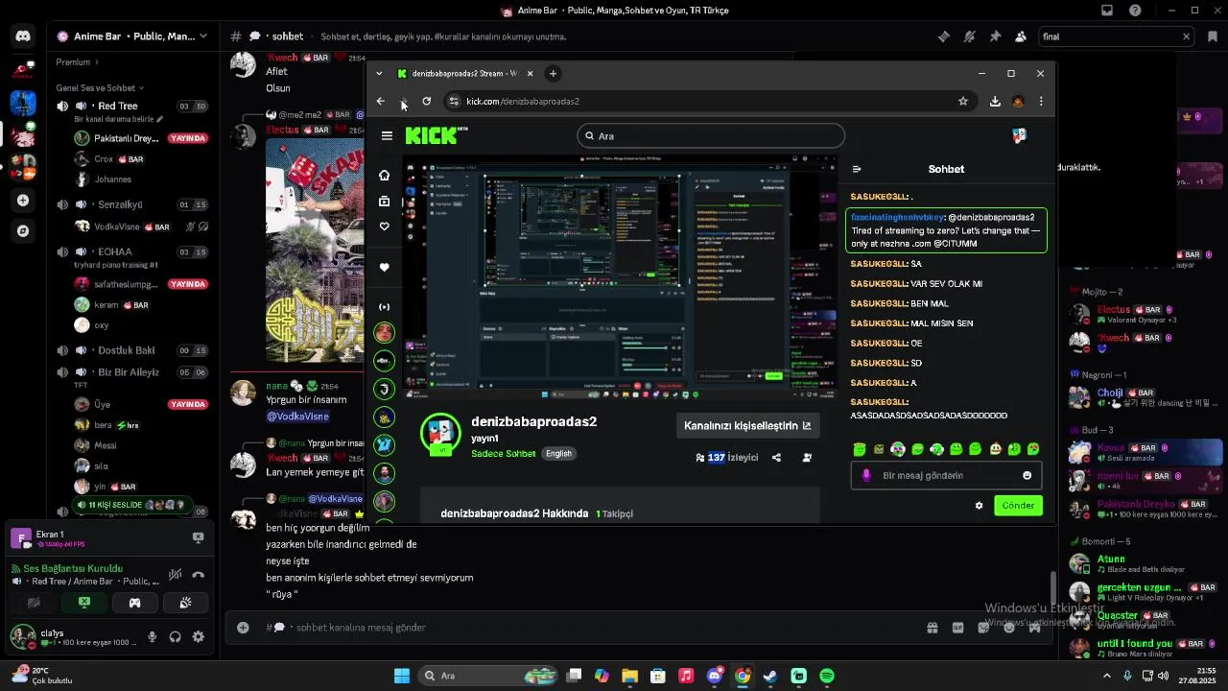Open Chrome tab search chevron
This screenshot has width=1228, height=691.
pos(379,74)
